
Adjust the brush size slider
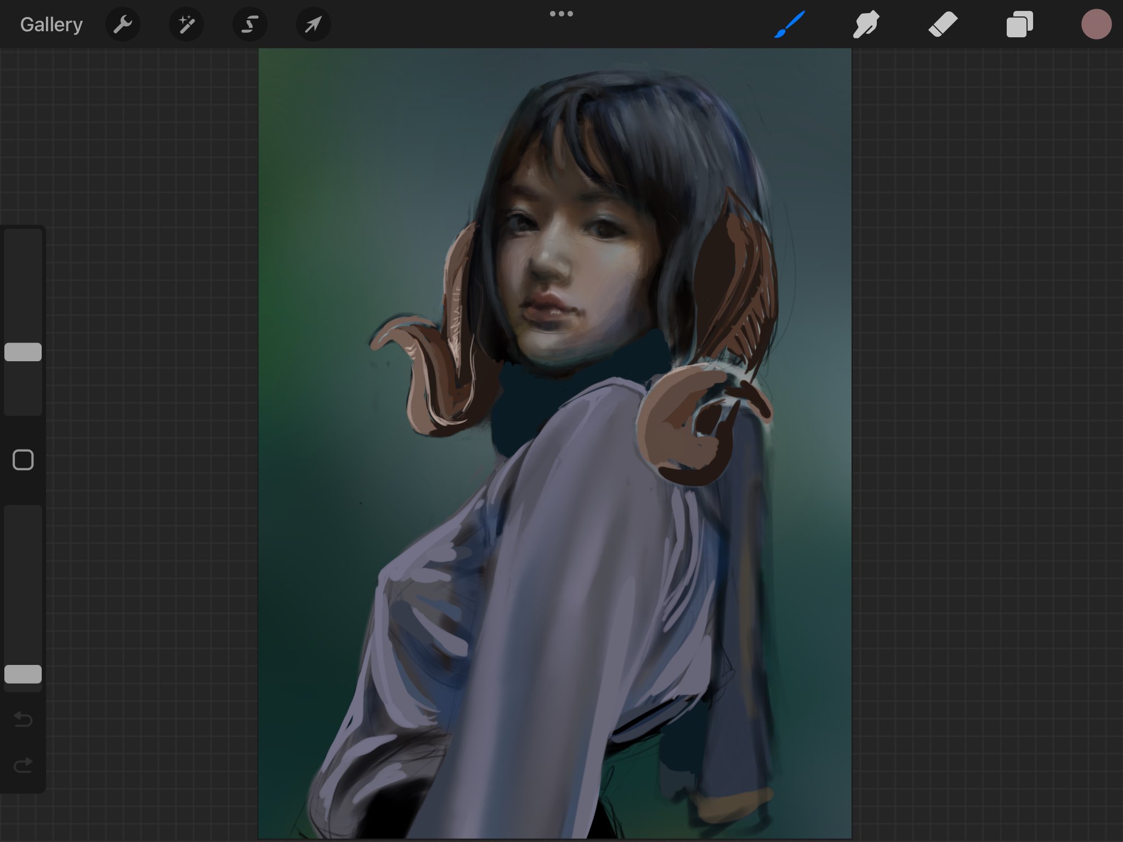(23, 351)
